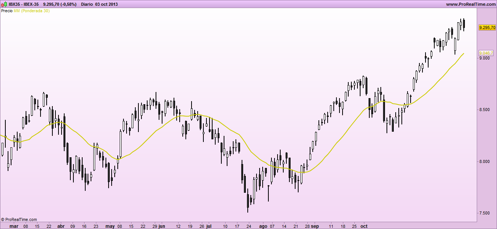Click the 7.500 price axis label
This screenshot has width=497, height=229.
point(484,213)
